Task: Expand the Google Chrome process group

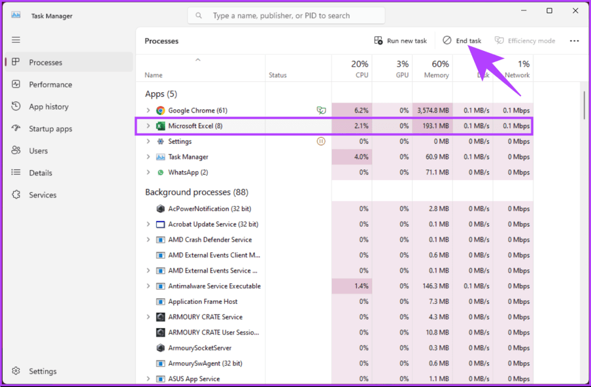Action: (x=148, y=110)
